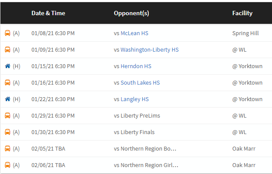Open the McLean HS link
The height and width of the screenshot is (174, 272).
pyautogui.click(x=134, y=33)
